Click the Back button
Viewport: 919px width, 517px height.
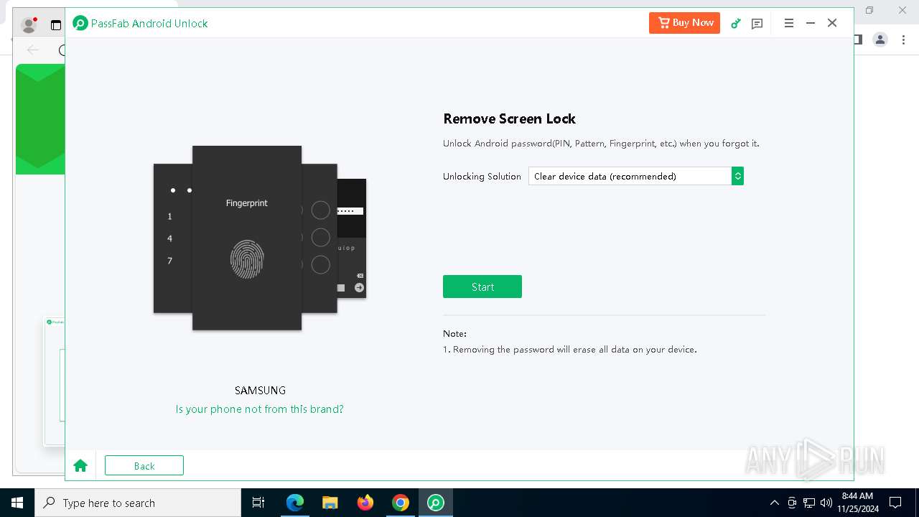144,465
